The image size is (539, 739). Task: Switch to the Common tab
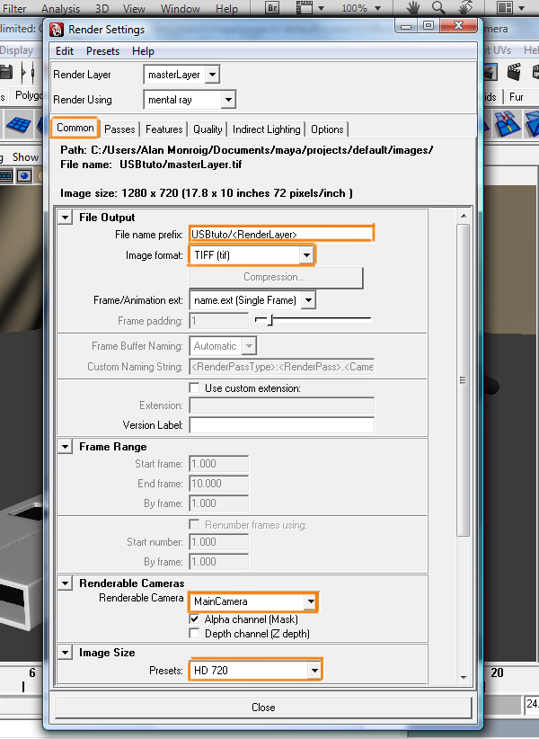click(x=75, y=128)
